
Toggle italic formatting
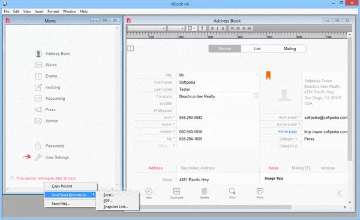(217, 28)
